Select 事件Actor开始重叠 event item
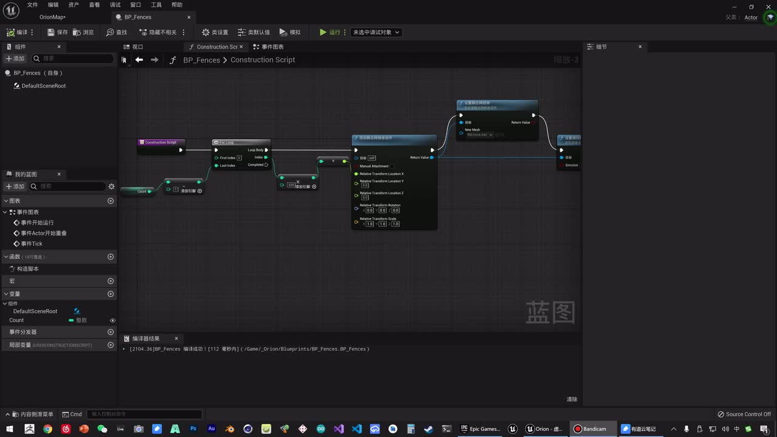 pyautogui.click(x=44, y=233)
